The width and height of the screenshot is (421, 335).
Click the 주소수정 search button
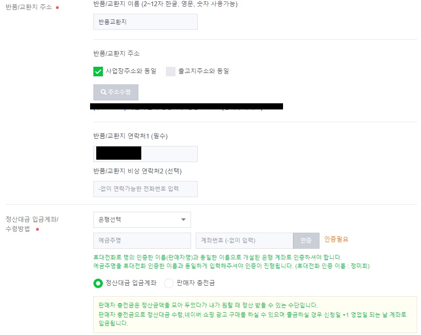pyautogui.click(x=116, y=92)
